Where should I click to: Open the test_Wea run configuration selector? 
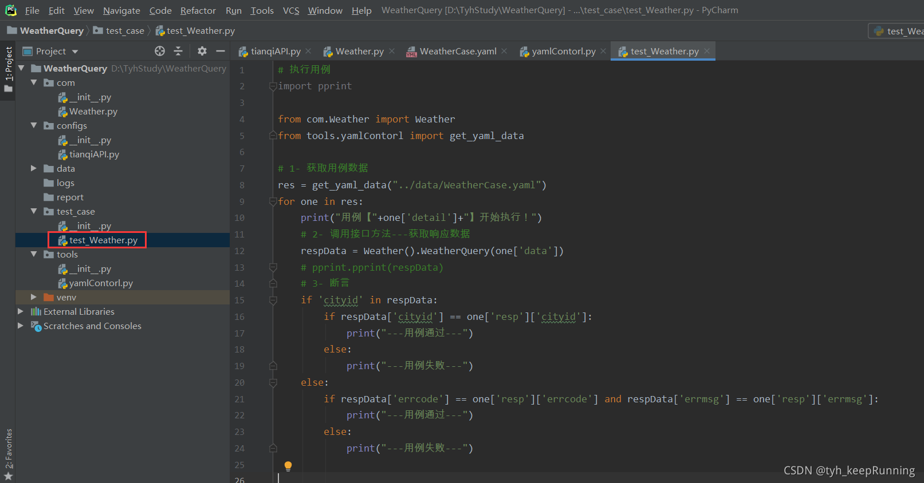coord(897,31)
